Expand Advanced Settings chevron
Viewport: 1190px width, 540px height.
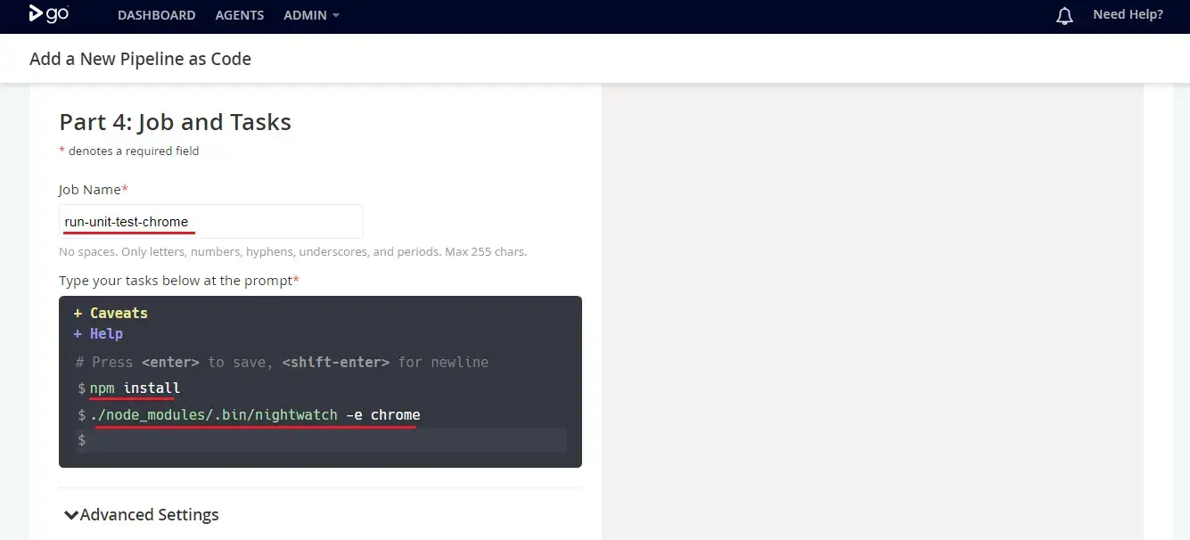[70, 515]
